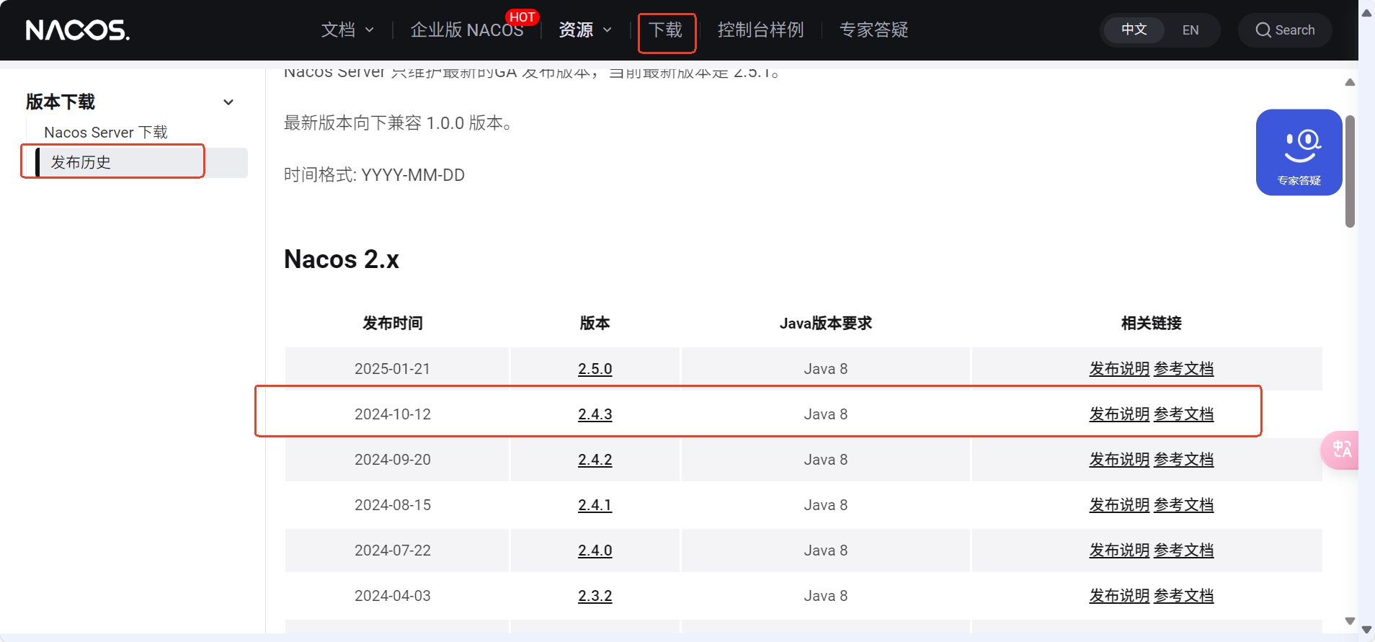Click Java 8 cell in 2.5.0 row
Viewport: 1375px width, 642px height.
826,369
